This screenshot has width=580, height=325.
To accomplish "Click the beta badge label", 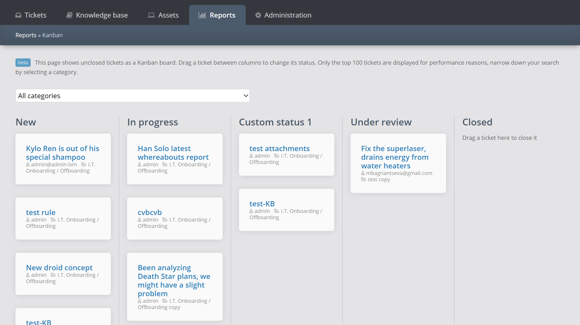I will pos(23,63).
